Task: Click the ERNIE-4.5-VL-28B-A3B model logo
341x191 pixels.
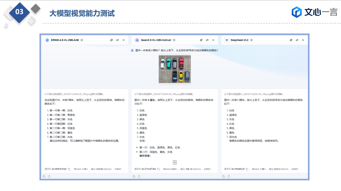Action: click(47, 40)
